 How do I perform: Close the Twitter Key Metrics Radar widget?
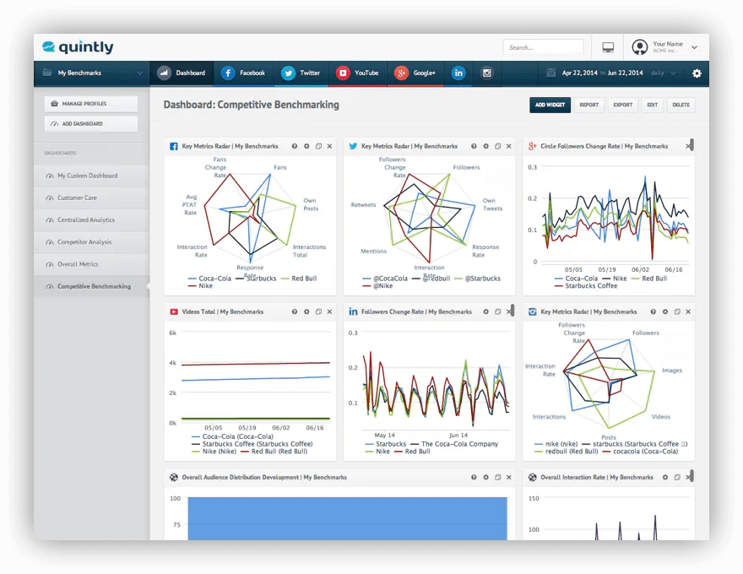(508, 146)
